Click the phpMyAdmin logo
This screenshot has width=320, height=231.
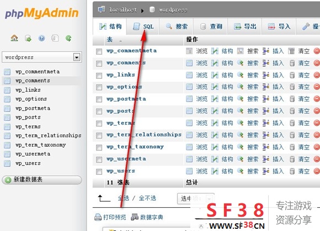click(41, 13)
